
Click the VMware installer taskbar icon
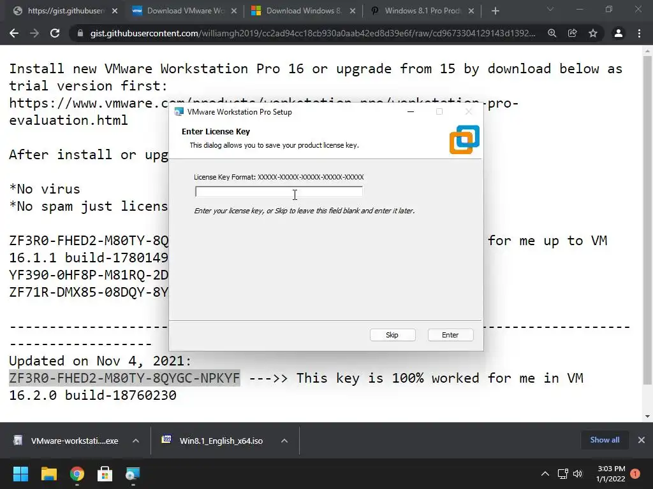133,474
